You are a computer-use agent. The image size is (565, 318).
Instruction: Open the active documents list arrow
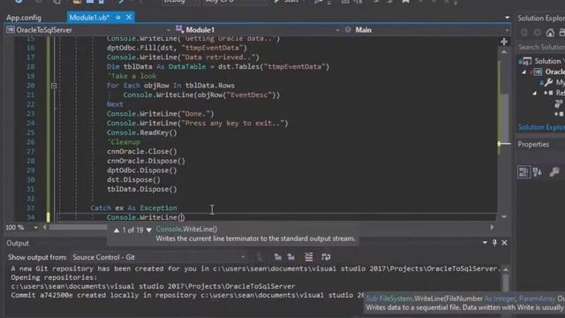point(507,18)
